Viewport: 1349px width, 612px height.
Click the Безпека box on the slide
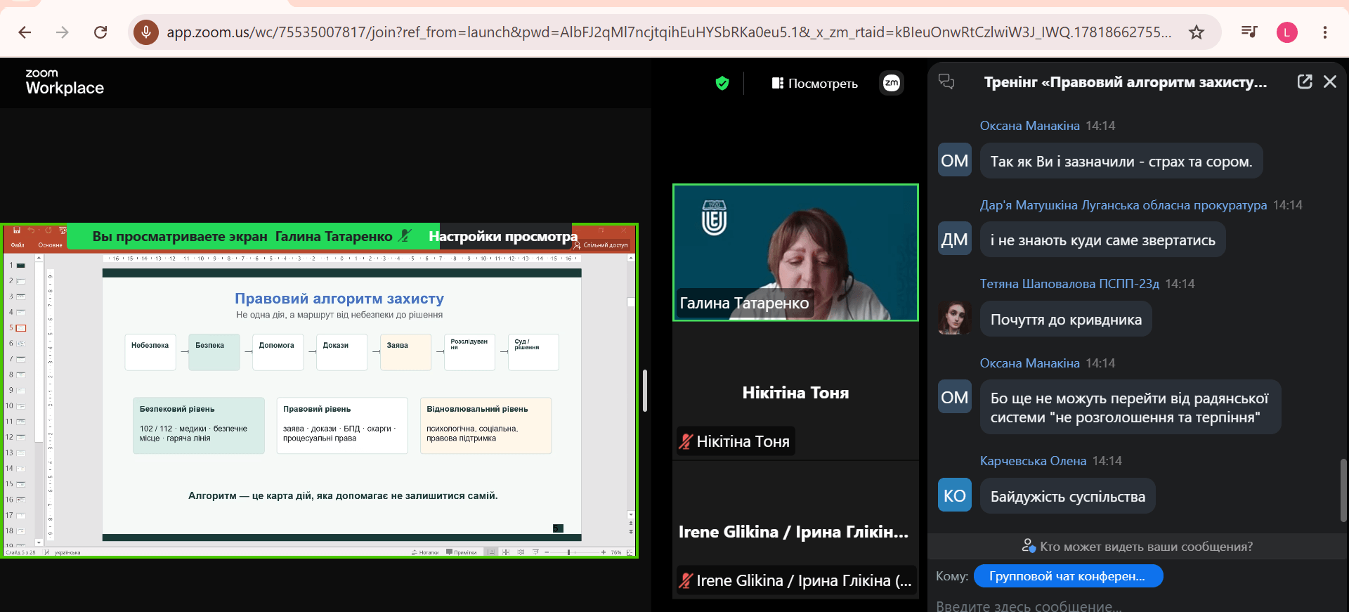pos(214,352)
